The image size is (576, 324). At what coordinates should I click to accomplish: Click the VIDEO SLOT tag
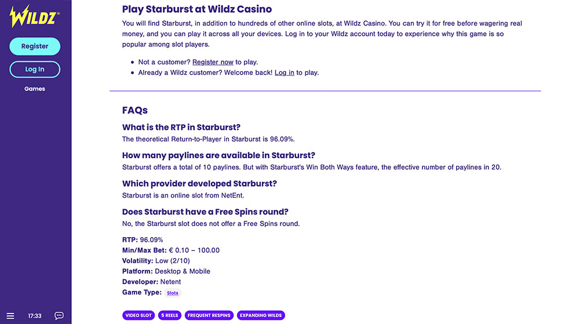point(138,315)
